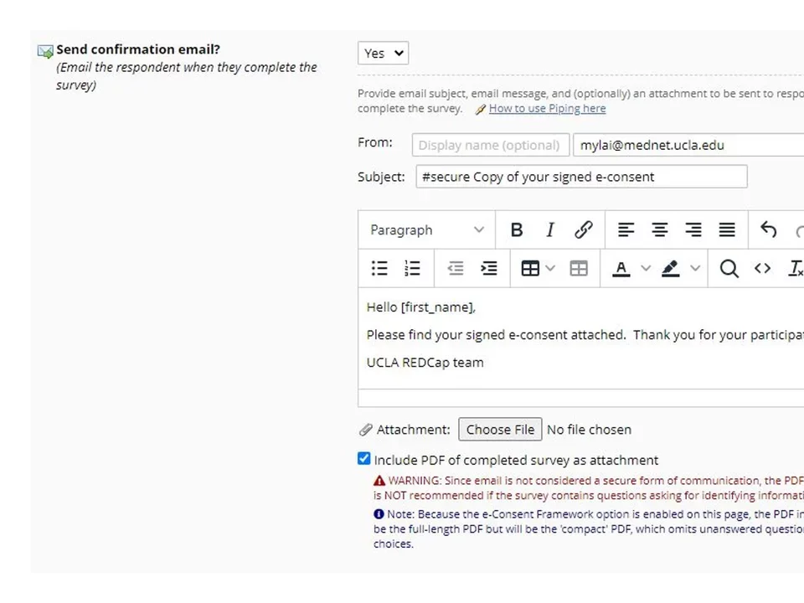Insert a bulleted list

point(379,268)
